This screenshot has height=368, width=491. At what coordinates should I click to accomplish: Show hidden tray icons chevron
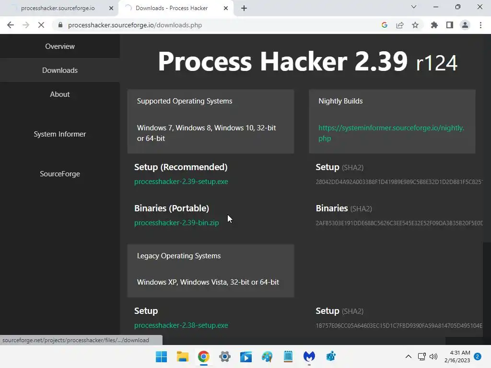409,356
